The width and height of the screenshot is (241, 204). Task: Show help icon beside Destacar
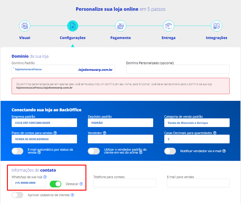click(x=81, y=184)
